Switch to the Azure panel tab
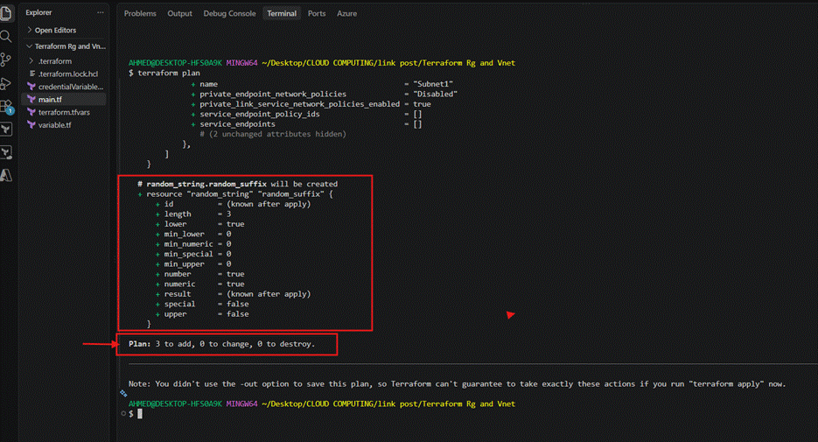 [x=347, y=14]
